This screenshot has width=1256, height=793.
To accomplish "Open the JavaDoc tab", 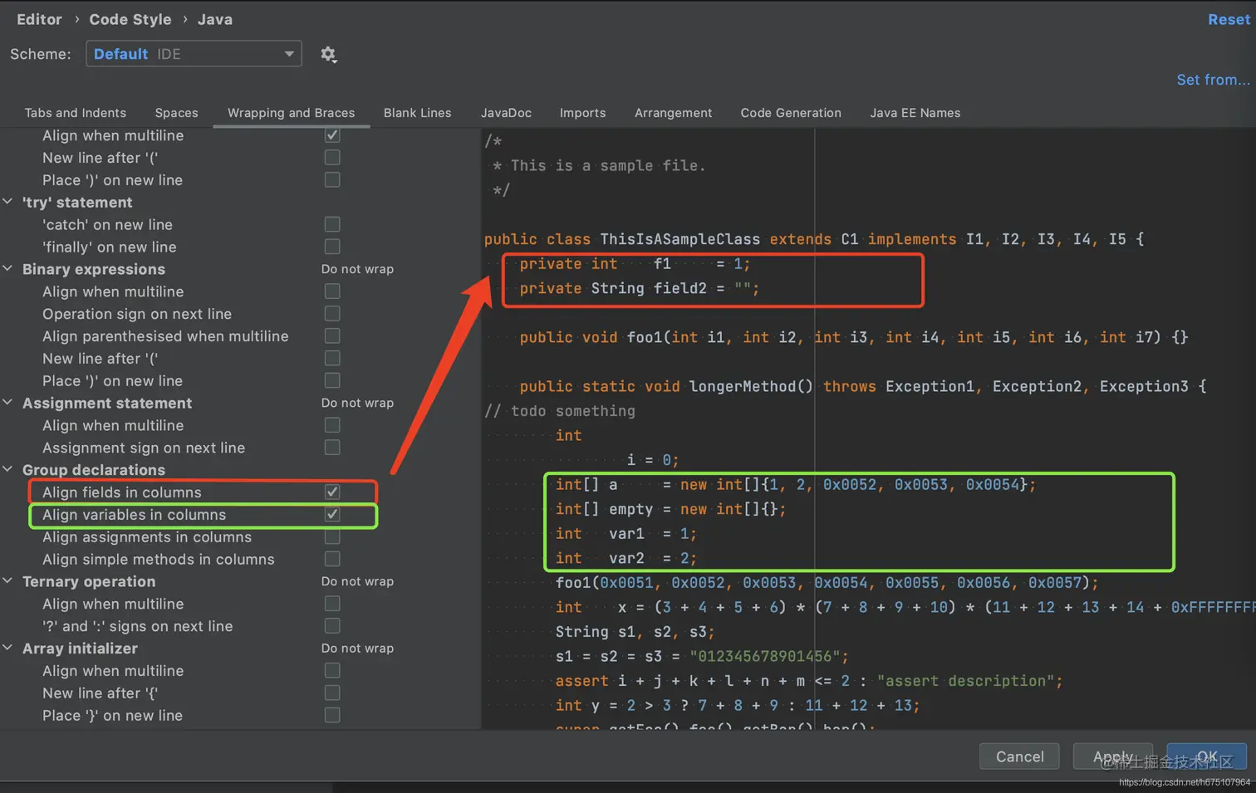I will (506, 113).
